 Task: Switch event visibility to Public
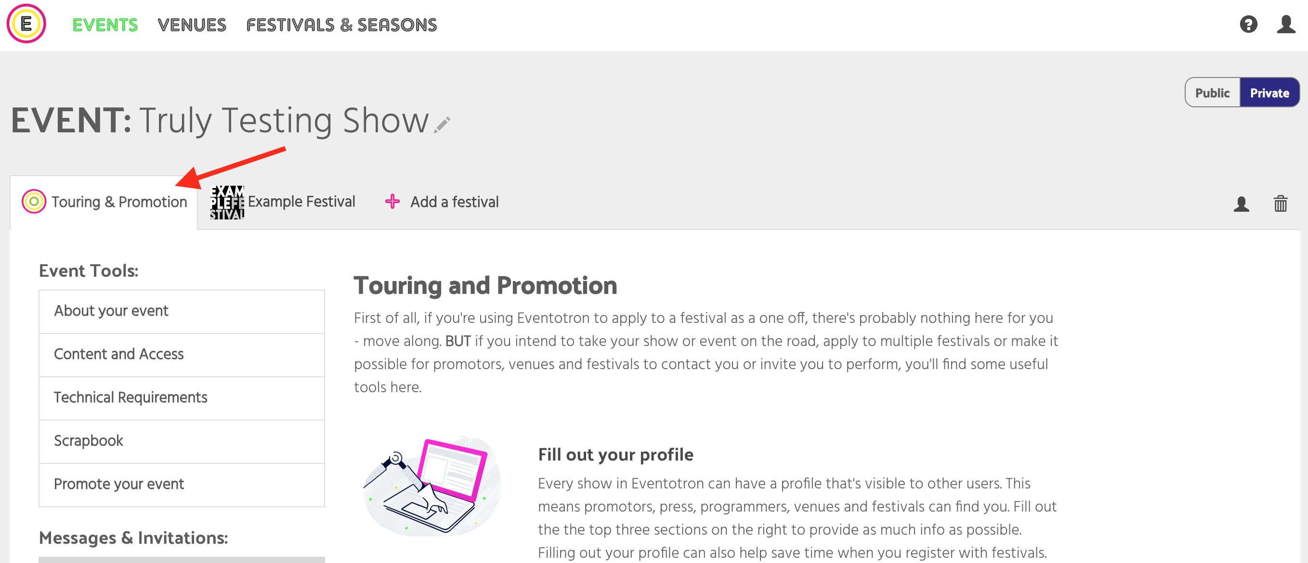coord(1212,93)
